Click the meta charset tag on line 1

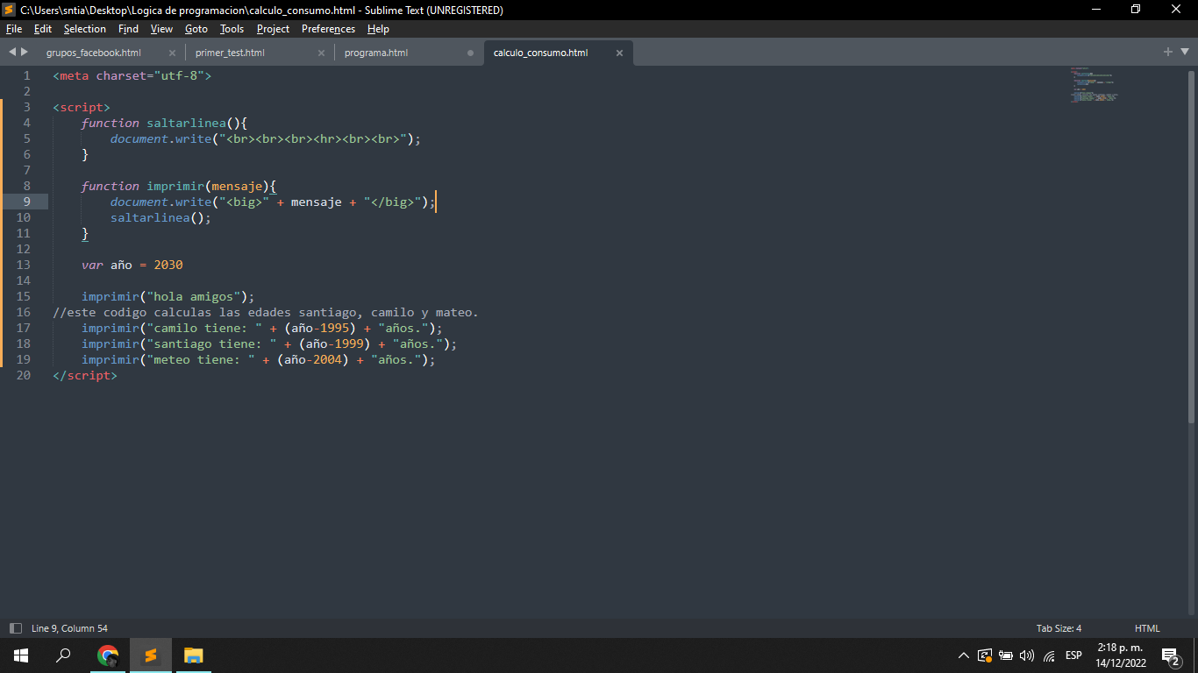tap(132, 75)
